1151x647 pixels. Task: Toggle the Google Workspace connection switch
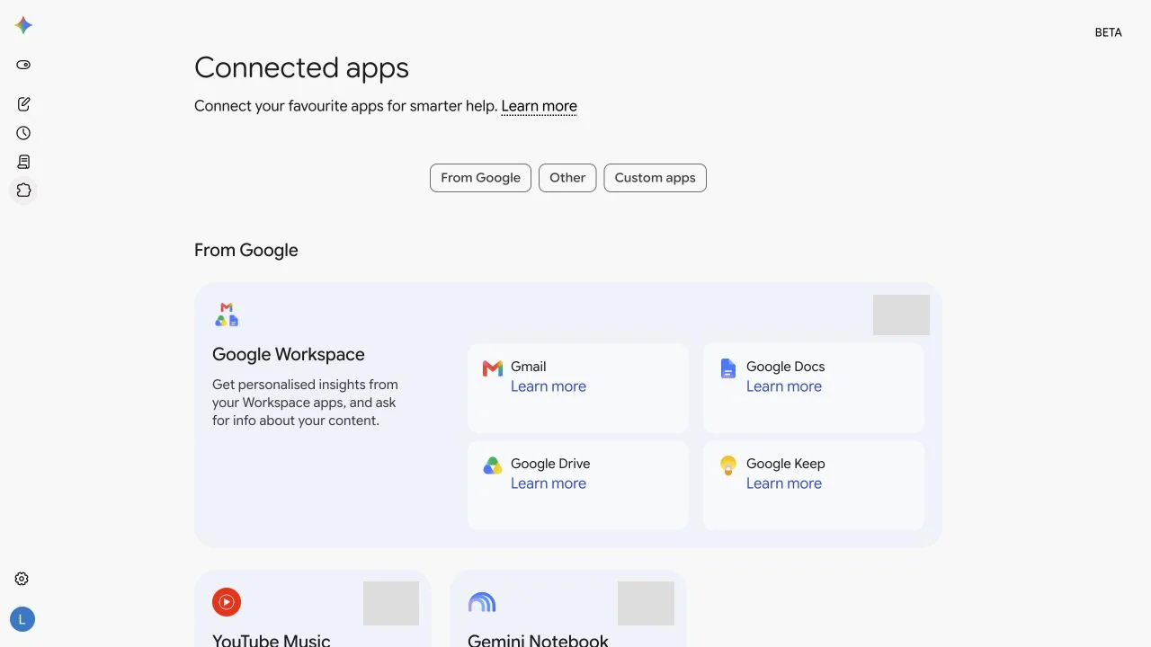tap(901, 315)
